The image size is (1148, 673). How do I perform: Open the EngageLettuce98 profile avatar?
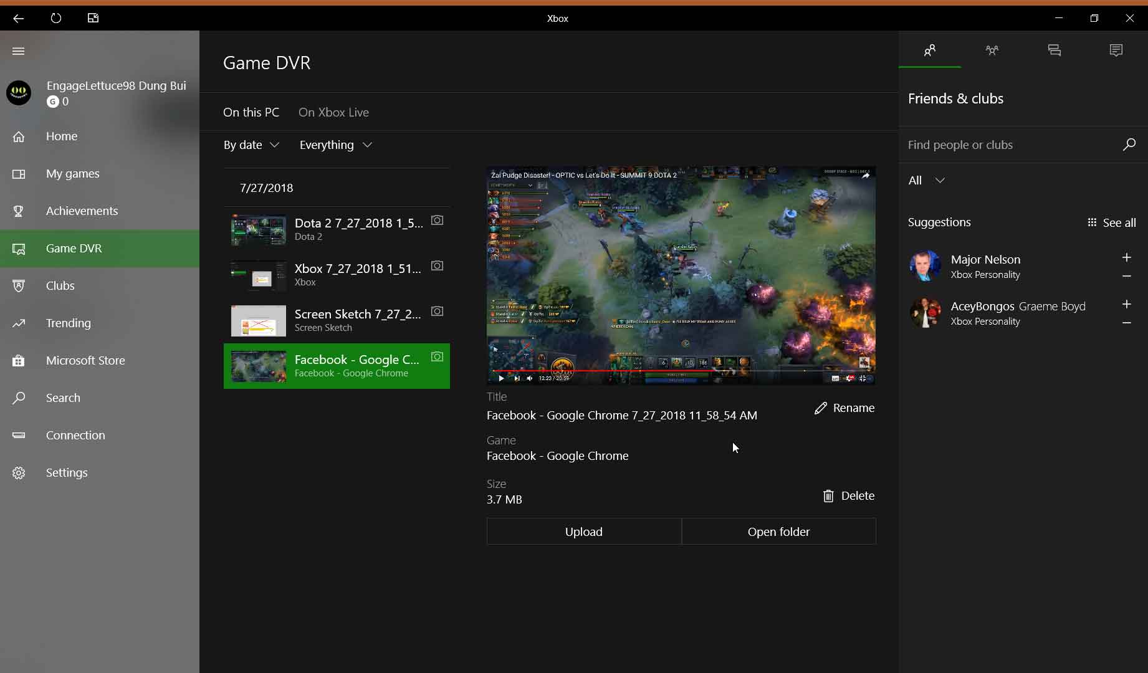19,93
